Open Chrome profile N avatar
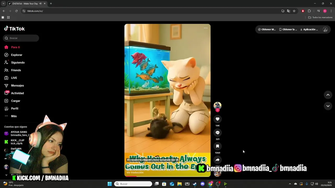The height and width of the screenshot is (188, 335). tap(325, 11)
